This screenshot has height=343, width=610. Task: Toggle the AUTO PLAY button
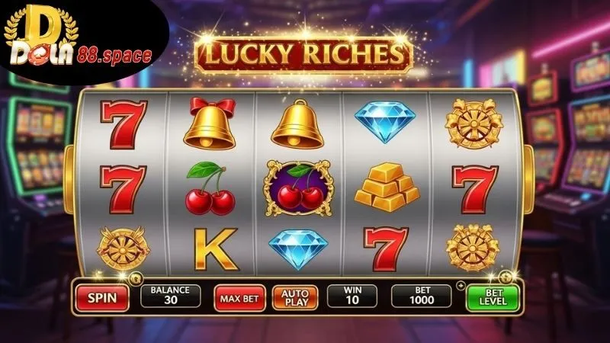[x=294, y=298]
